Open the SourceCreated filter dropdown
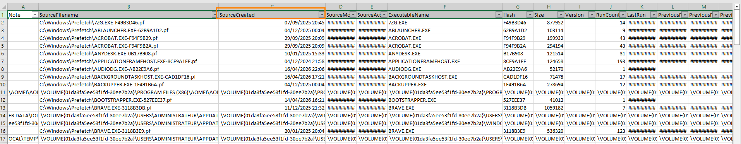The image size is (741, 144). 321,15
